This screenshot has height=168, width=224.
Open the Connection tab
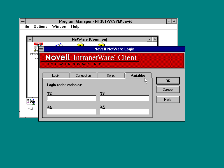(83, 75)
